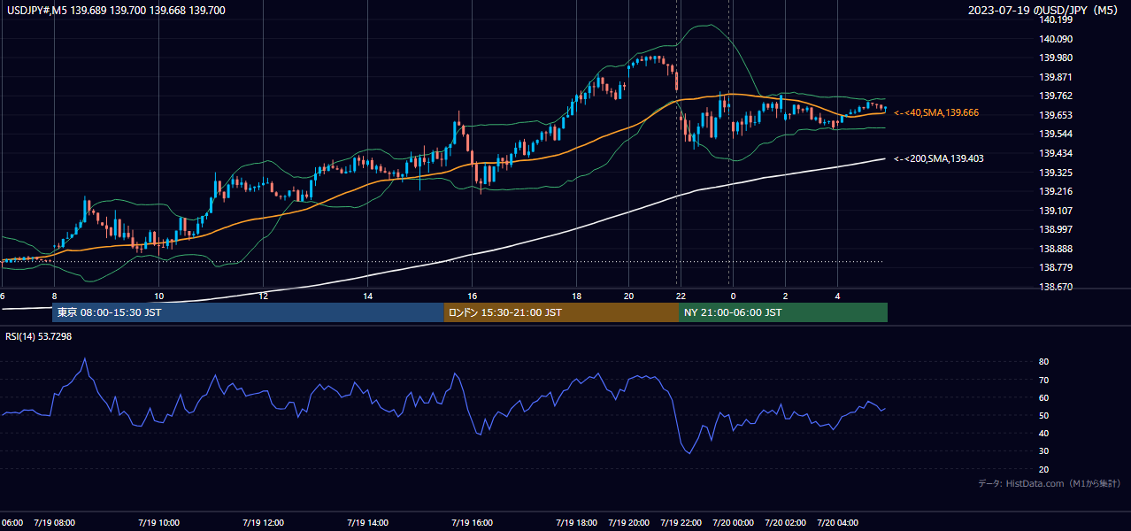
Task: Select the chart title '2023-07-19 のUSD/JPY（M5）'
Action: pyautogui.click(x=1043, y=10)
